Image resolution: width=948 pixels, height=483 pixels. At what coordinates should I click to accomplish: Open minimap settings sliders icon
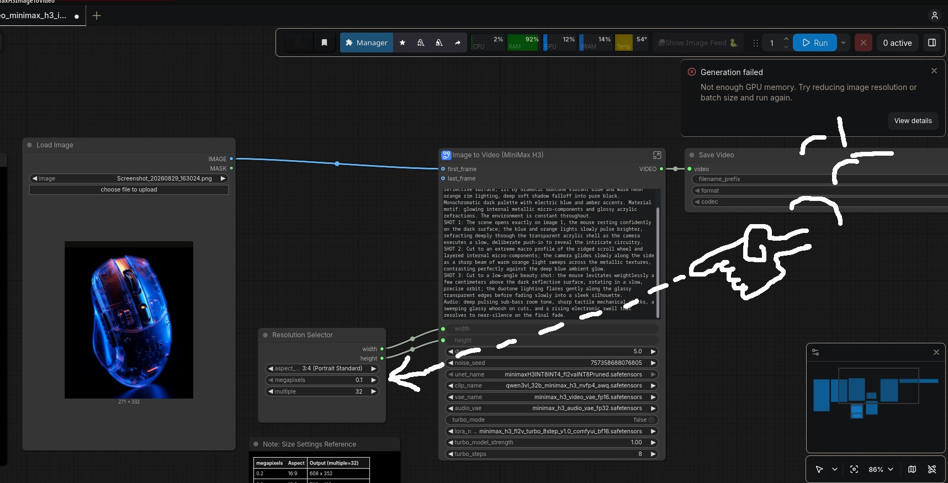click(815, 352)
